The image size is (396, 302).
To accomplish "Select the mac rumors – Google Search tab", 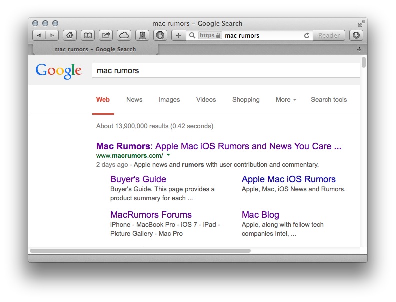I will [95, 49].
